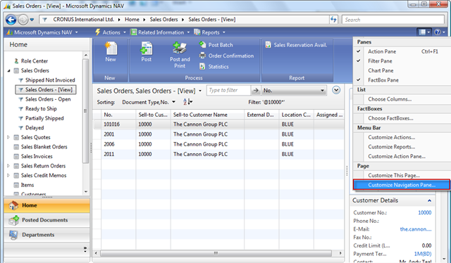Click the Sell-to Customer Name column header
Screen dimensions: 451x263
[207, 115]
